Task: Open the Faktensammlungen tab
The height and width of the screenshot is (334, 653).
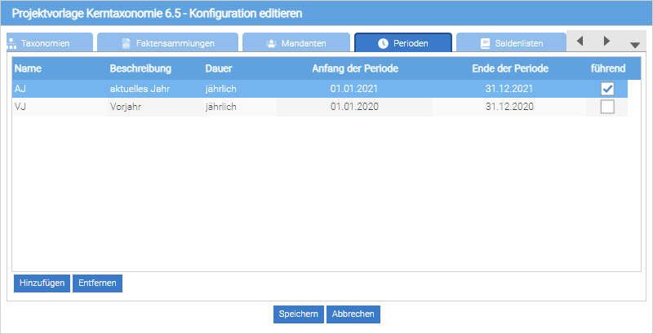Action: tap(167, 42)
